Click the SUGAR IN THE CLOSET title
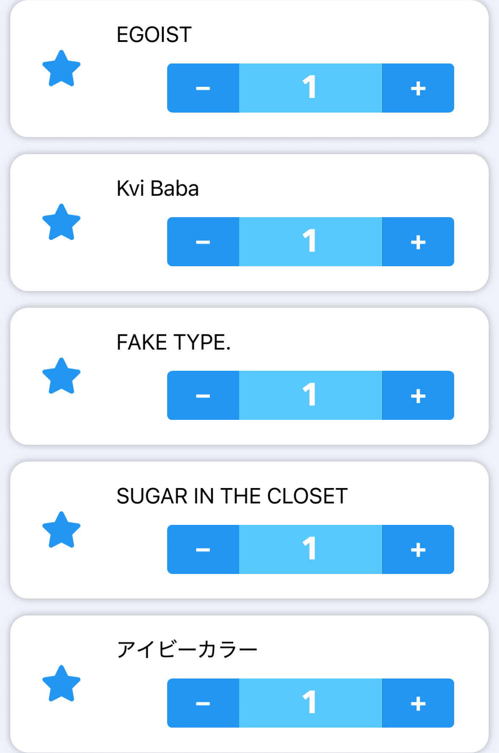 (x=232, y=496)
